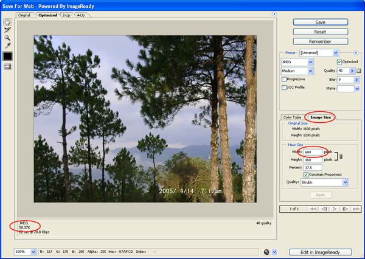Select the Slice Select tool

(7, 29)
